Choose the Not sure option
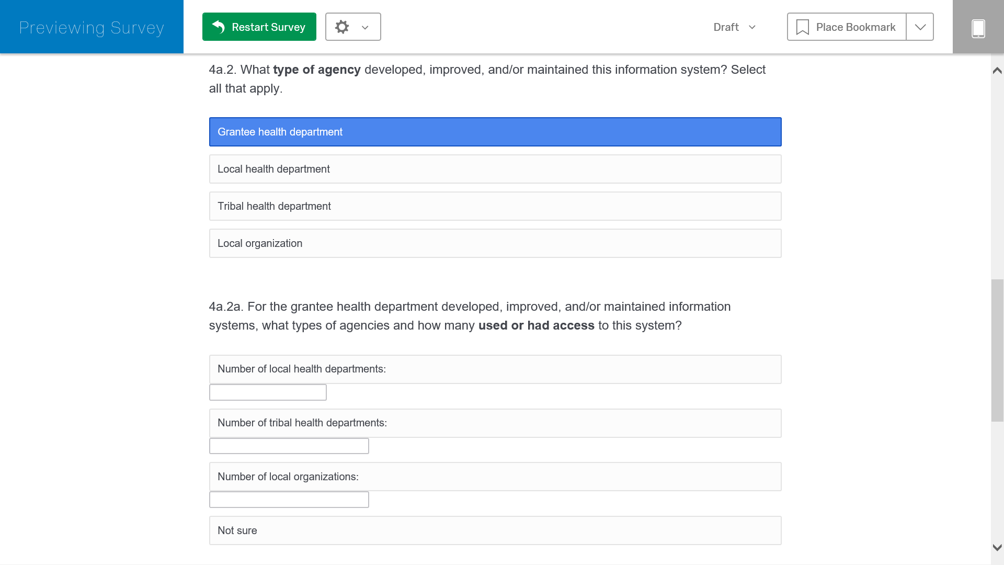This screenshot has height=565, width=1004. [495, 530]
